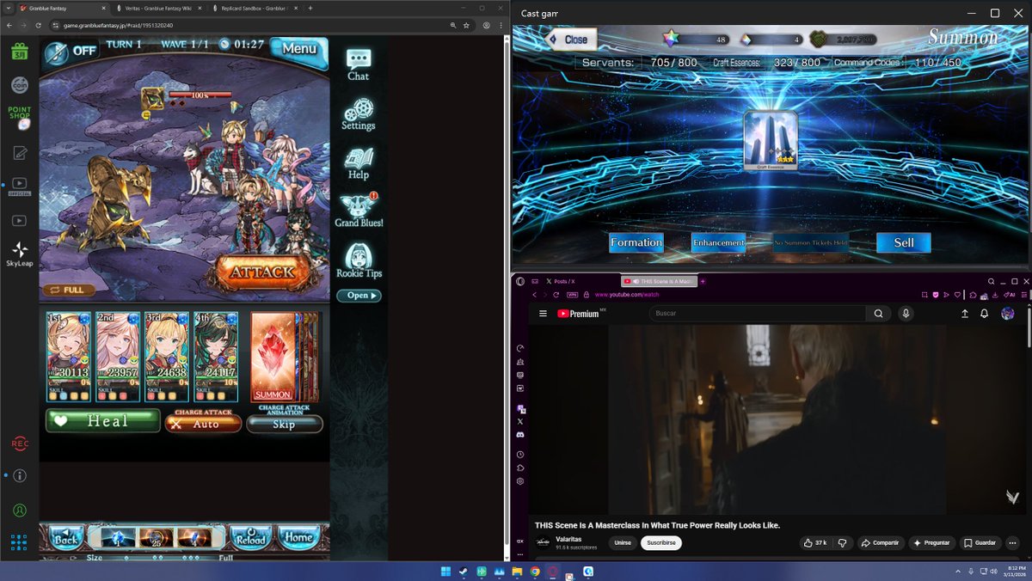Viewport: 1032px width, 581px height.
Task: Click the YouTube Buscar search field
Action: point(757,314)
